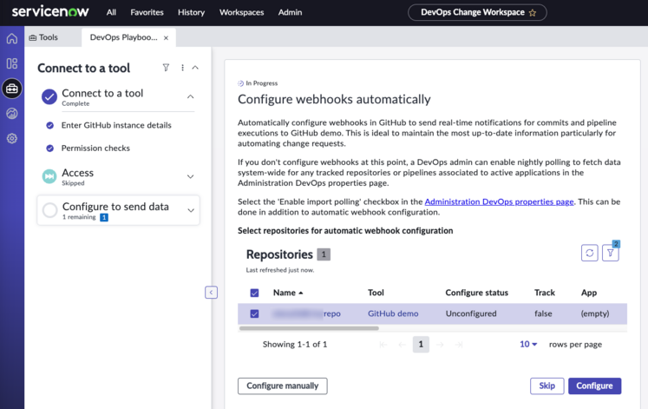The height and width of the screenshot is (409, 648).
Task: Click the Configure status column header
Action: [476, 293]
